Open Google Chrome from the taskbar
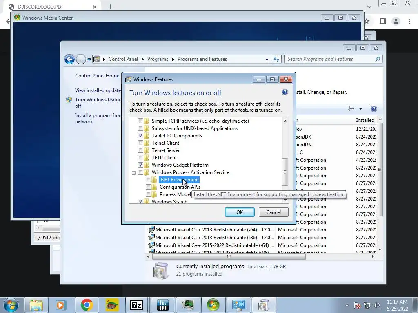This screenshot has width=418, height=313. pyautogui.click(x=87, y=305)
